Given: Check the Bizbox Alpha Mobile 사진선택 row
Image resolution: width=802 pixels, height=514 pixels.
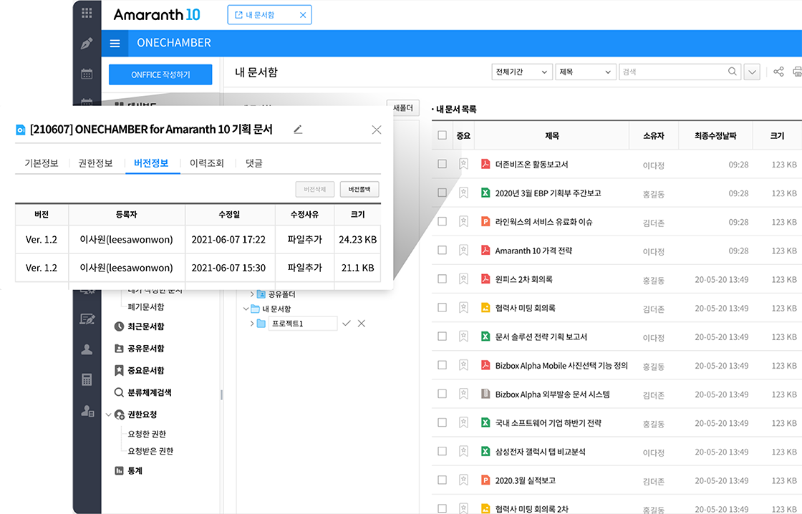Looking at the screenshot, I should pos(442,365).
